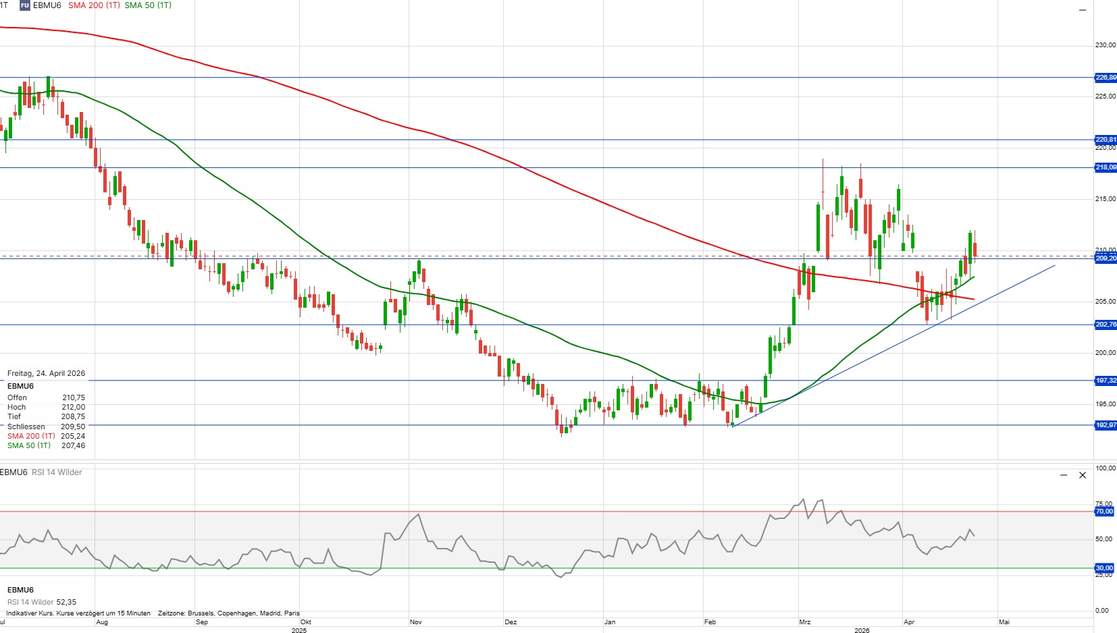The width and height of the screenshot is (1117, 633).
Task: Click the last candlestick on the price chart
Action: [975, 250]
